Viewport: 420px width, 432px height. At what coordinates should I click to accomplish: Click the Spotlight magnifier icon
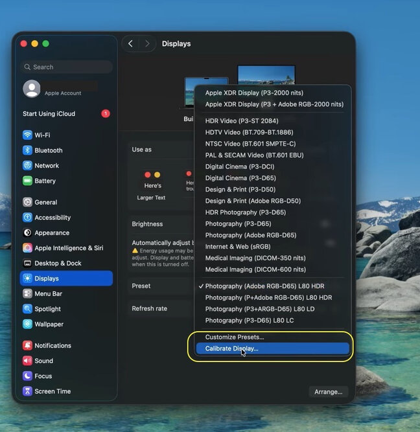pos(27,309)
